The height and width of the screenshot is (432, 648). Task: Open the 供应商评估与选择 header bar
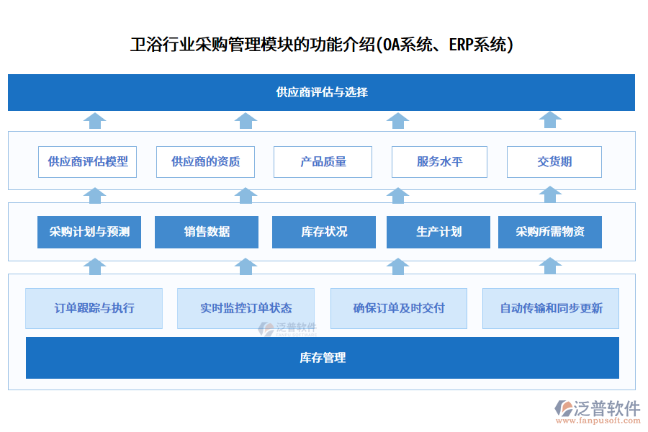click(x=323, y=92)
